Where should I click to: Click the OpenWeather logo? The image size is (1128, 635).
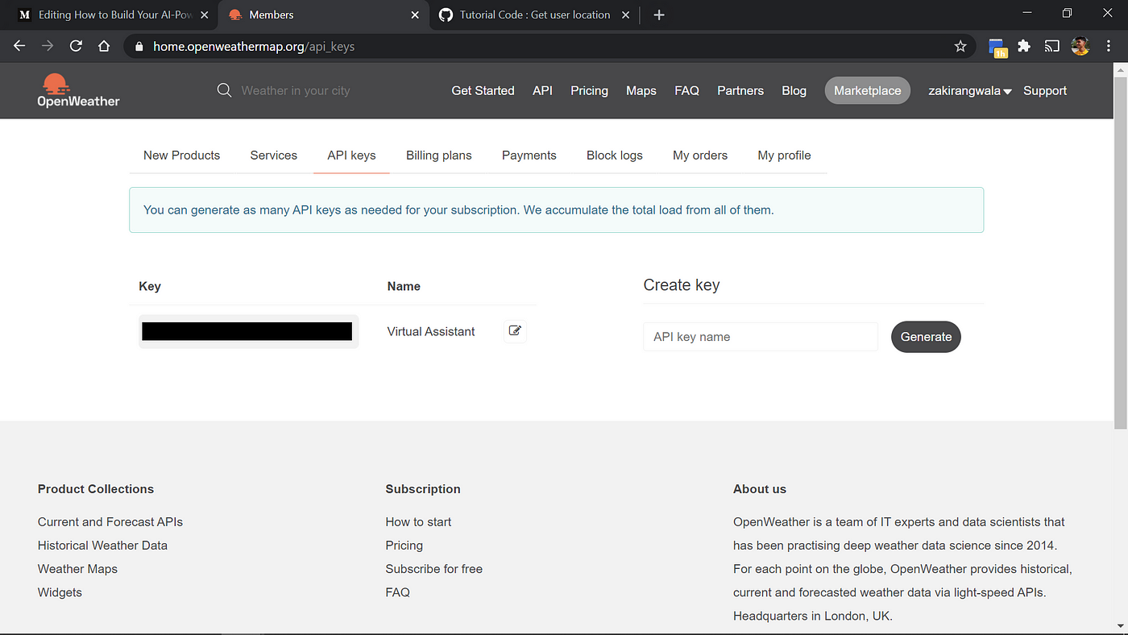(x=78, y=90)
